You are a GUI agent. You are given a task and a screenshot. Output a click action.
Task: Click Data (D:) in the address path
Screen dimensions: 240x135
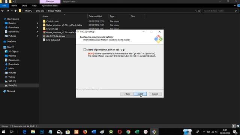click(40, 11)
